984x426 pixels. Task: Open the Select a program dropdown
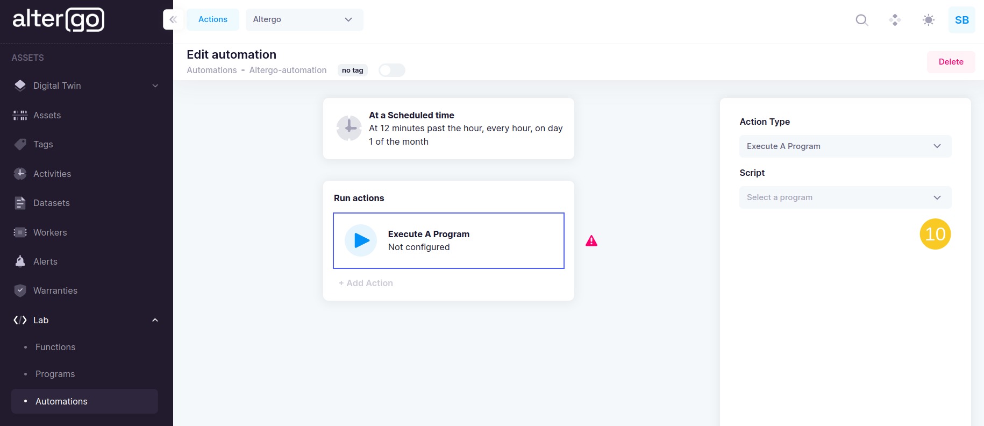(x=845, y=197)
